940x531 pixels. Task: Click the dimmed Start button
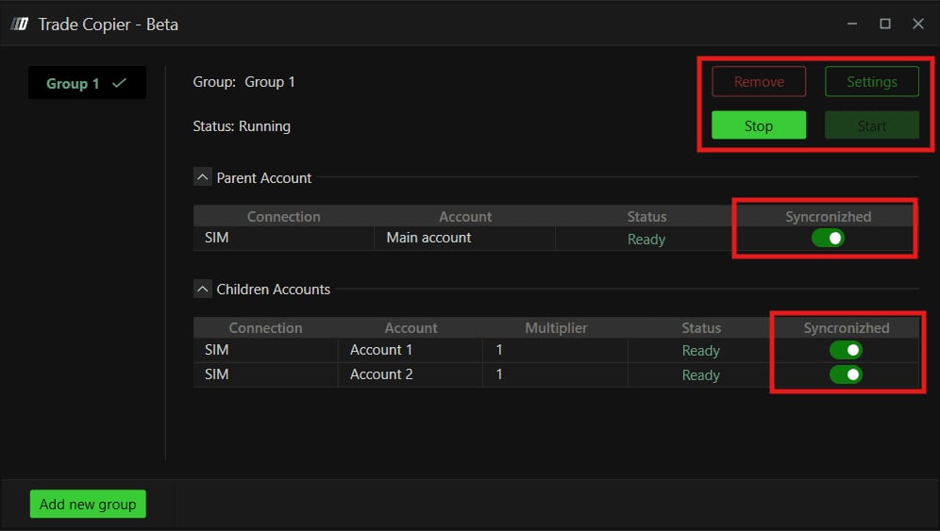pos(872,125)
